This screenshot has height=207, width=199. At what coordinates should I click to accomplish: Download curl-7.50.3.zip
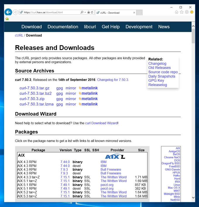coord(32,99)
